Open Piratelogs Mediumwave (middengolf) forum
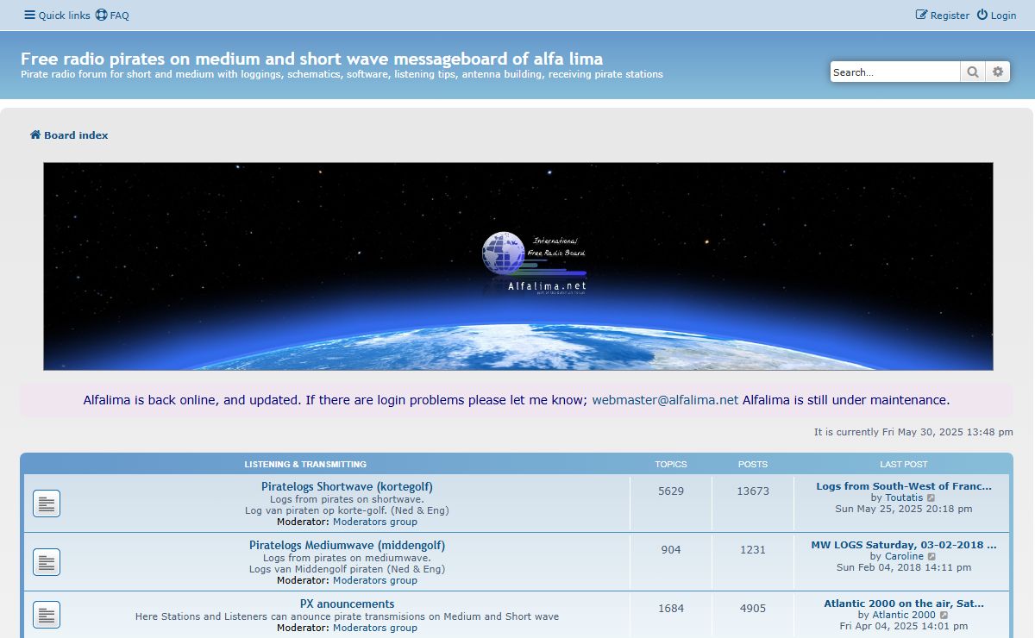Viewport: 1035px width, 638px height. tap(347, 546)
